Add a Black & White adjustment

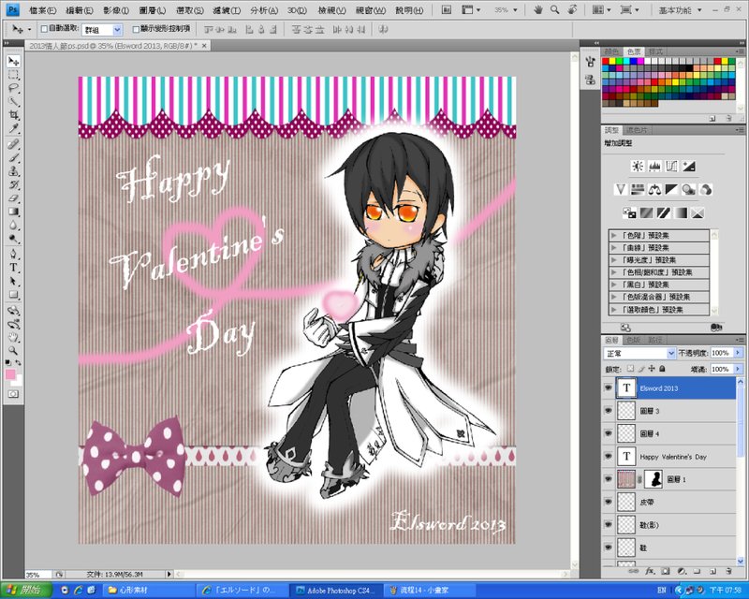[x=671, y=190]
